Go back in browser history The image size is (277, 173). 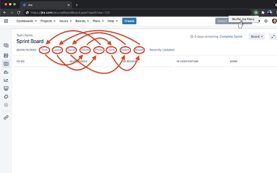pos(5,13)
